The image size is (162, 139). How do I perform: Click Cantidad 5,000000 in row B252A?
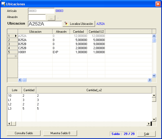pyautogui.click(x=79, y=40)
